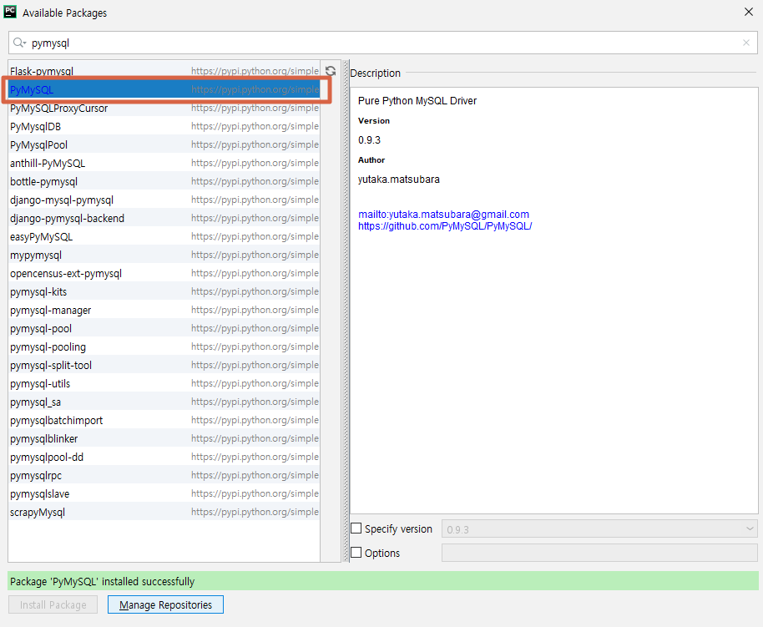Select the easyPyMySQL package
Viewport: 763px width, 627px height.
164,236
